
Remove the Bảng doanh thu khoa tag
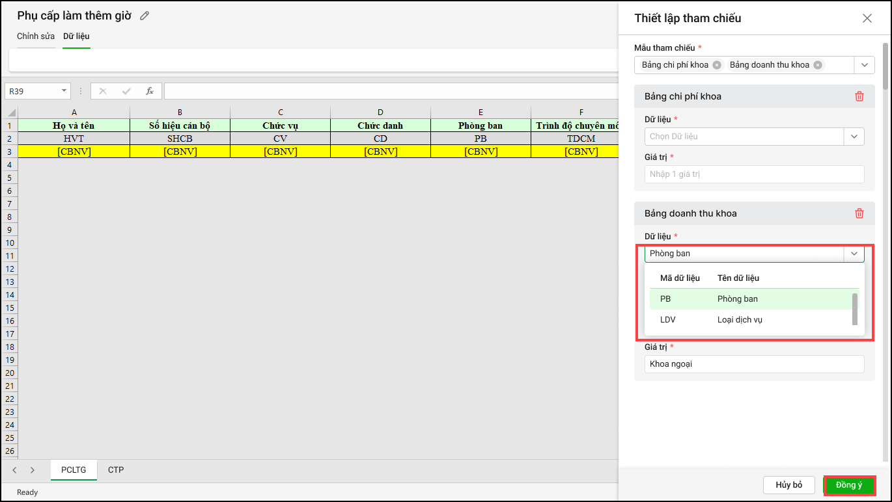pyautogui.click(x=817, y=65)
